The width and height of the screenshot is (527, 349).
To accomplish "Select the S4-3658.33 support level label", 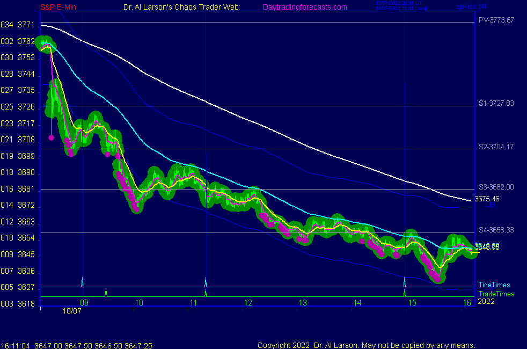I will point(496,230).
